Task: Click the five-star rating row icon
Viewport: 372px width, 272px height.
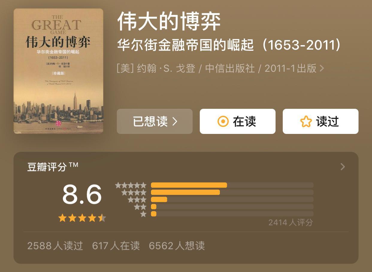Action: click(131, 185)
